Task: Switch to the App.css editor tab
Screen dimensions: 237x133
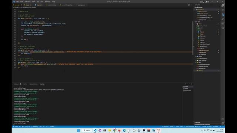Action: click(x=39, y=5)
